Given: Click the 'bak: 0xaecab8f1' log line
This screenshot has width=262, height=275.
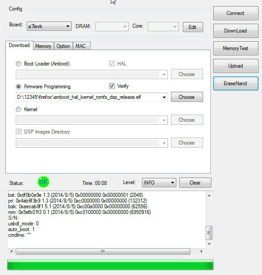Looking at the screenshot, I should [x=77, y=206].
